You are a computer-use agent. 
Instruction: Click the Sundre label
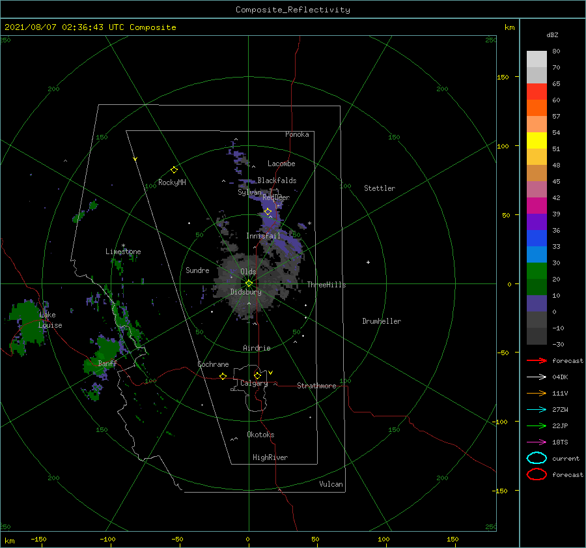(x=197, y=270)
